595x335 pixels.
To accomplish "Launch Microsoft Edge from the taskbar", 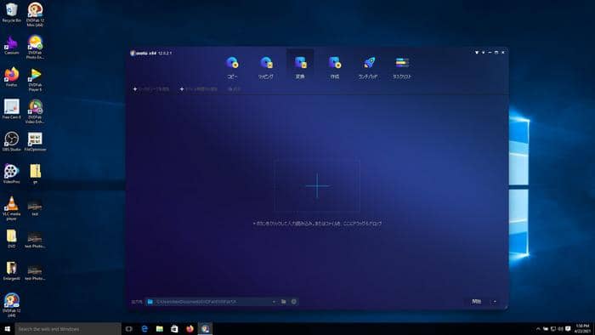I will tap(144, 328).
